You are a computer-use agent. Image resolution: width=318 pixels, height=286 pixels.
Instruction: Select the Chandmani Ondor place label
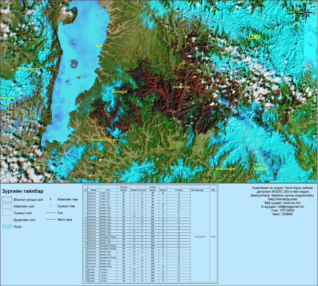point(105,140)
